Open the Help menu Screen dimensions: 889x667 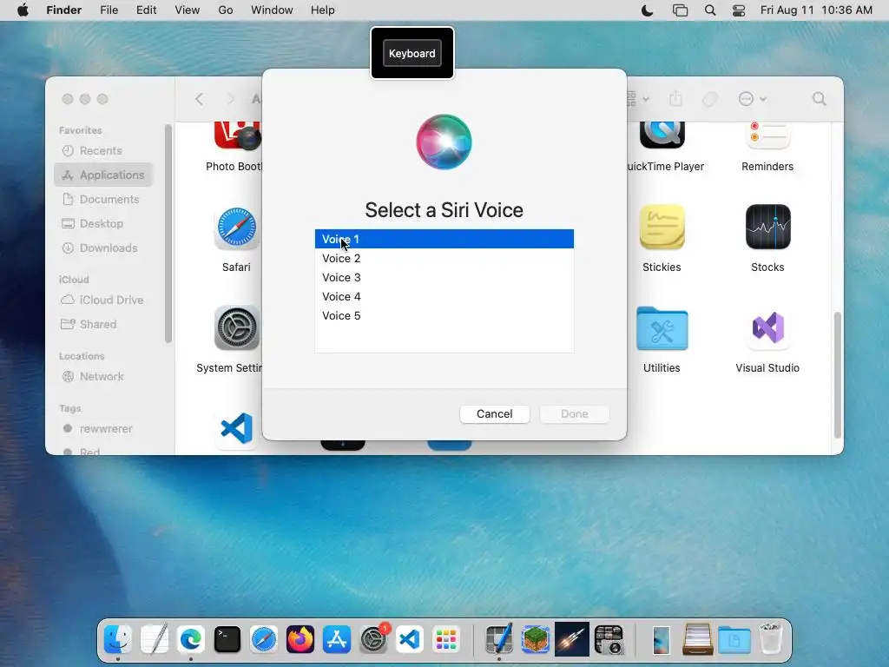tap(323, 10)
